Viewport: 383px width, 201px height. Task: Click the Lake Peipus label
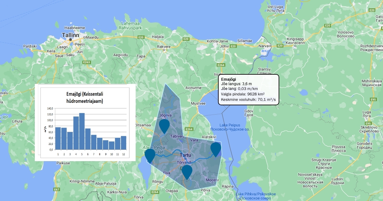230,124
